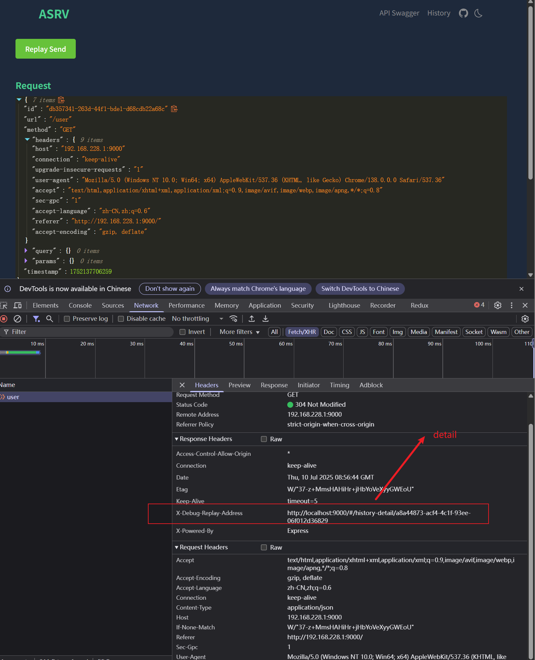Open network panel settings gear
535x660 pixels.
525,318
